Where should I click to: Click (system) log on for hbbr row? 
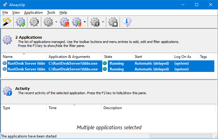[181, 63]
